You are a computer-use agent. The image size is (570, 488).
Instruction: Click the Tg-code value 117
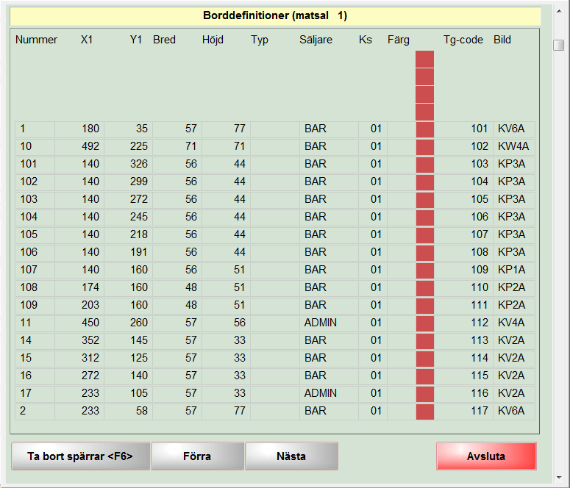tap(463, 411)
